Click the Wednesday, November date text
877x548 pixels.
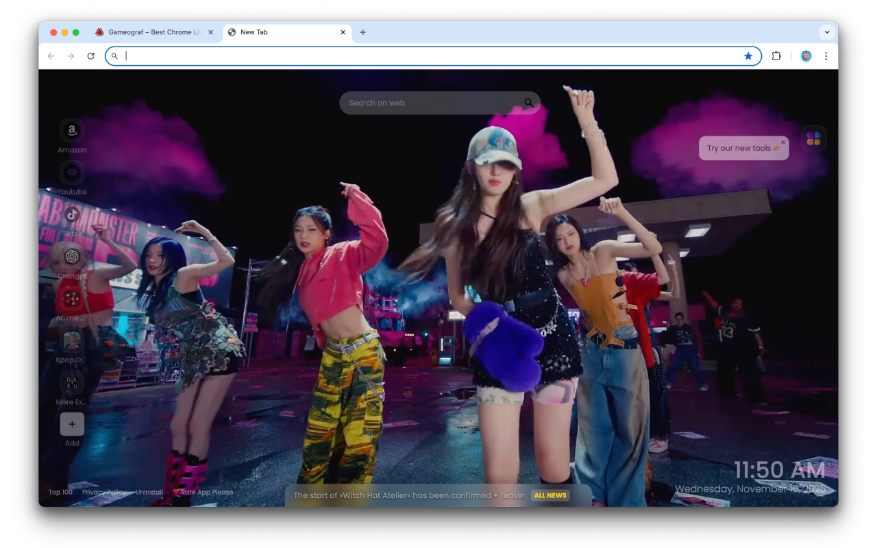point(751,489)
